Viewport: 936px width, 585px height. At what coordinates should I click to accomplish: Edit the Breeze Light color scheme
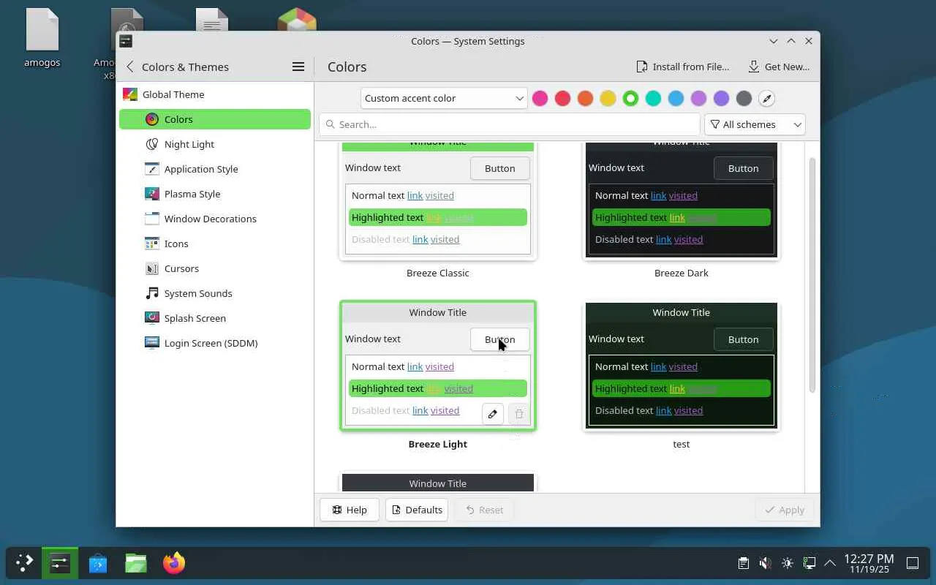pyautogui.click(x=493, y=414)
